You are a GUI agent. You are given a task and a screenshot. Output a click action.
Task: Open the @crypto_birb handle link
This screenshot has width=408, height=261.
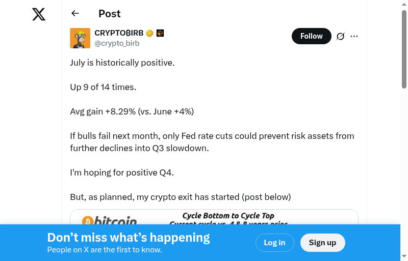[x=117, y=43]
